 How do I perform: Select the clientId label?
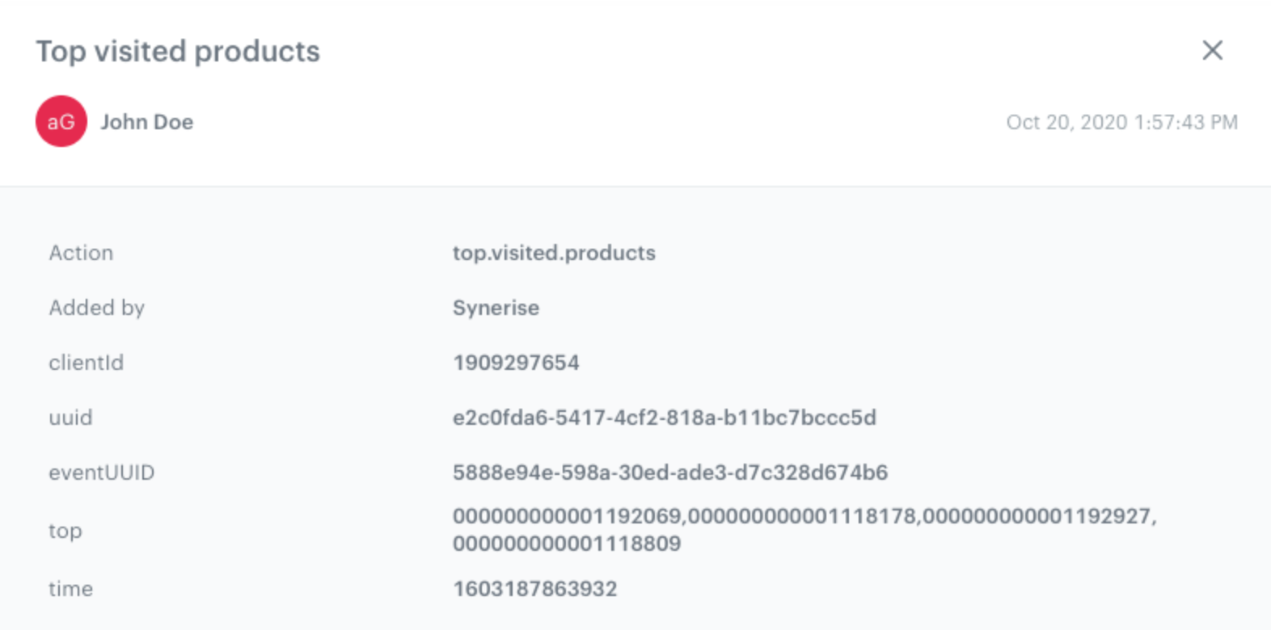87,363
